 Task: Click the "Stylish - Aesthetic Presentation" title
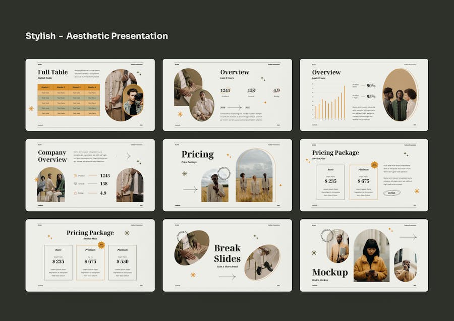pos(97,36)
